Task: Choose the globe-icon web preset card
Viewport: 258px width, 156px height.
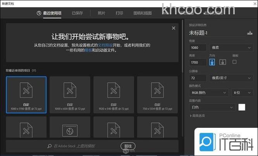Action: (x=70, y=127)
